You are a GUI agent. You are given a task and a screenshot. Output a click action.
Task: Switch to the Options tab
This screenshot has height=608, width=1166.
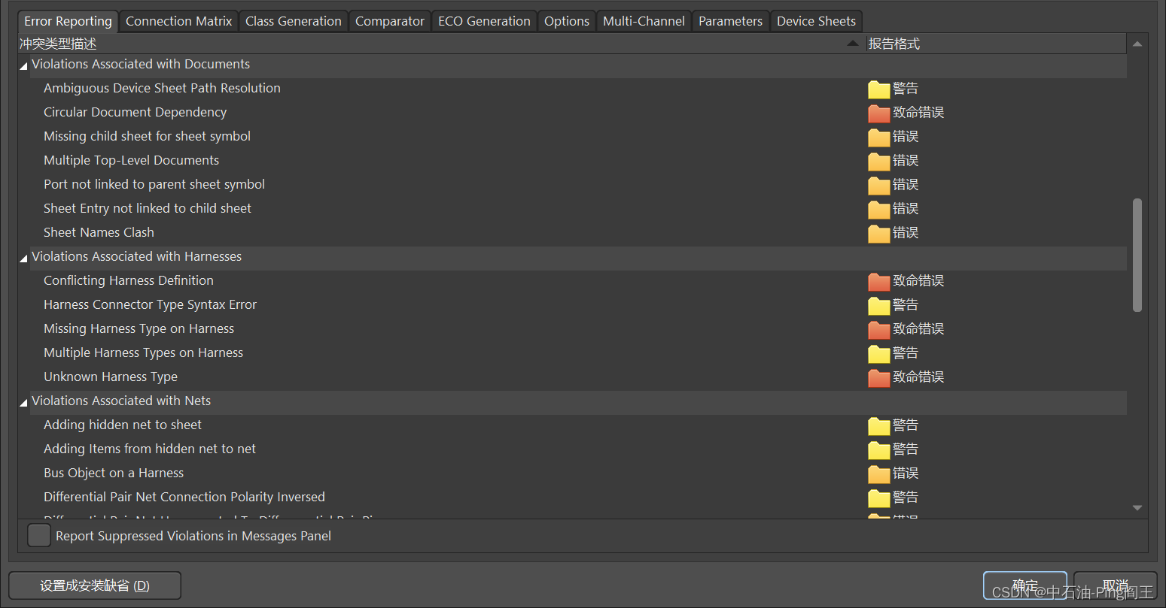click(x=567, y=21)
